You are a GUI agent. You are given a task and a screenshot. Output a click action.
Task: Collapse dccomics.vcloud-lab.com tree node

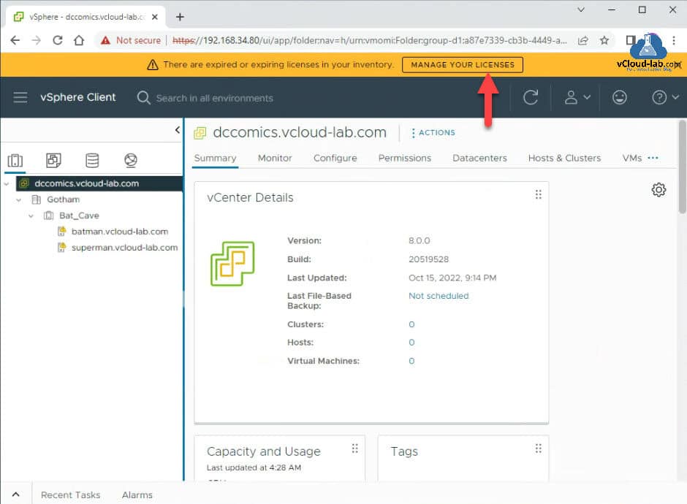tap(6, 184)
